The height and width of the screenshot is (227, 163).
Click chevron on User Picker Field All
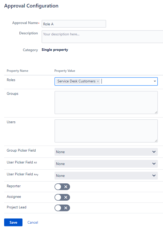154,164
